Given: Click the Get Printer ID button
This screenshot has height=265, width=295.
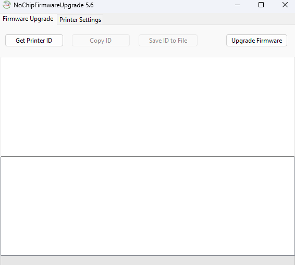Looking at the screenshot, I should 34,41.
